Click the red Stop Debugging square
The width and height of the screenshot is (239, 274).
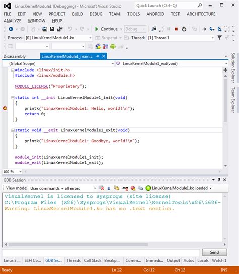tap(176, 29)
